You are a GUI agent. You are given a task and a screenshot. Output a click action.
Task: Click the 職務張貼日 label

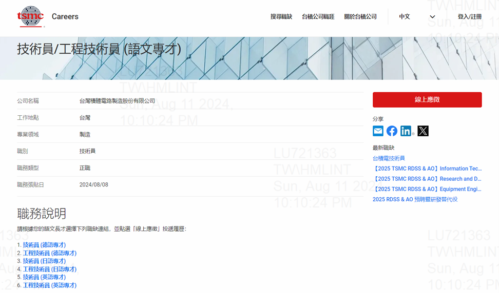coord(30,185)
